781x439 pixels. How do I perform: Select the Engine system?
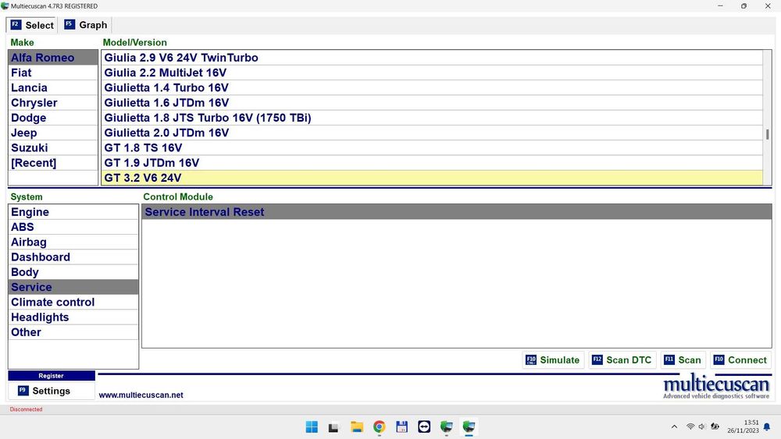(x=73, y=212)
